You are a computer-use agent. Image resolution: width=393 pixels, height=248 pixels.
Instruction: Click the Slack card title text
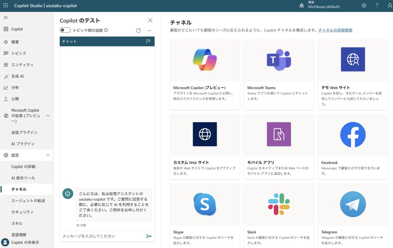[x=252, y=232]
